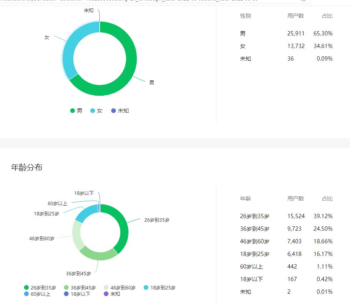Click the 18岁以下 callout label on chart

(x=84, y=193)
